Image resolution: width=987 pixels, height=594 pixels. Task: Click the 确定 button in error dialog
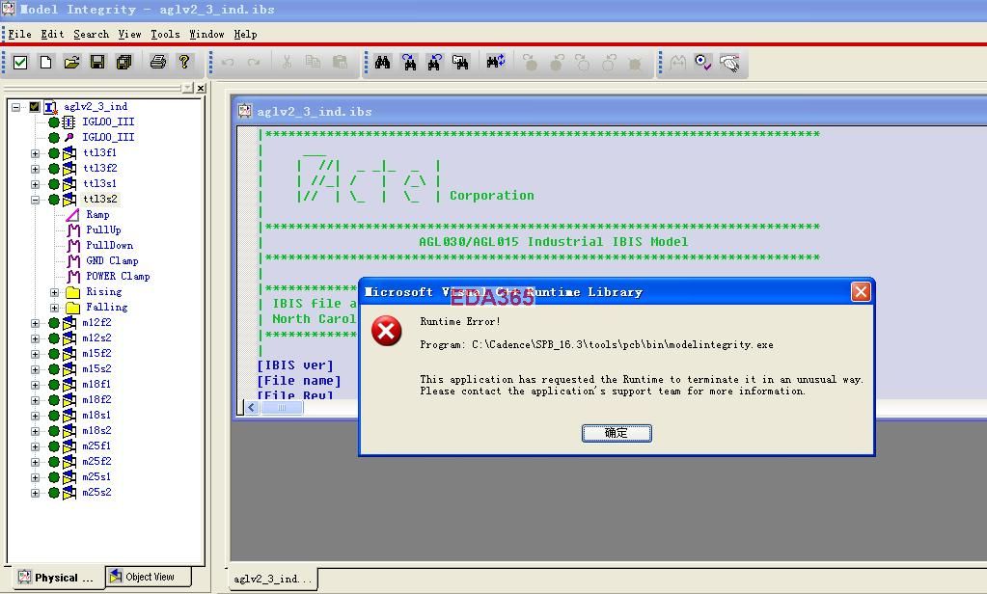coord(617,433)
